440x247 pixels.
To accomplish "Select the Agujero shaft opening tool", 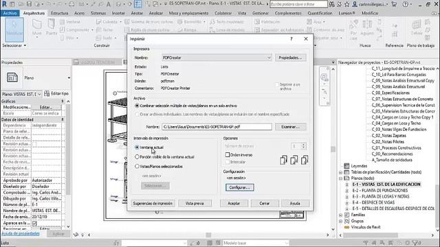I will click(367, 27).
